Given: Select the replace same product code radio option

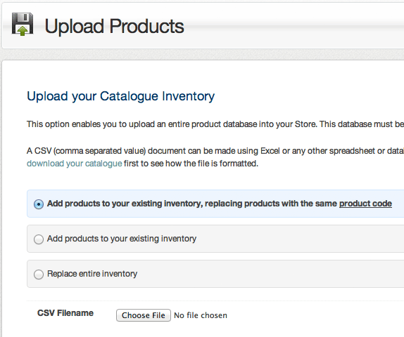Looking at the screenshot, I should point(39,204).
